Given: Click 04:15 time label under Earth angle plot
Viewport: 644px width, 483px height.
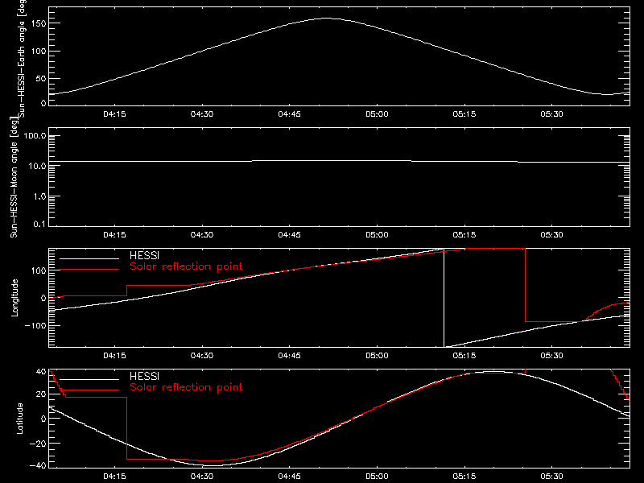Looking at the screenshot, I should (x=114, y=114).
